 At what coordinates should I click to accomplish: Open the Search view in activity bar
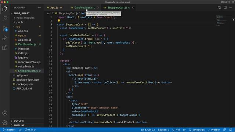coord(5,18)
